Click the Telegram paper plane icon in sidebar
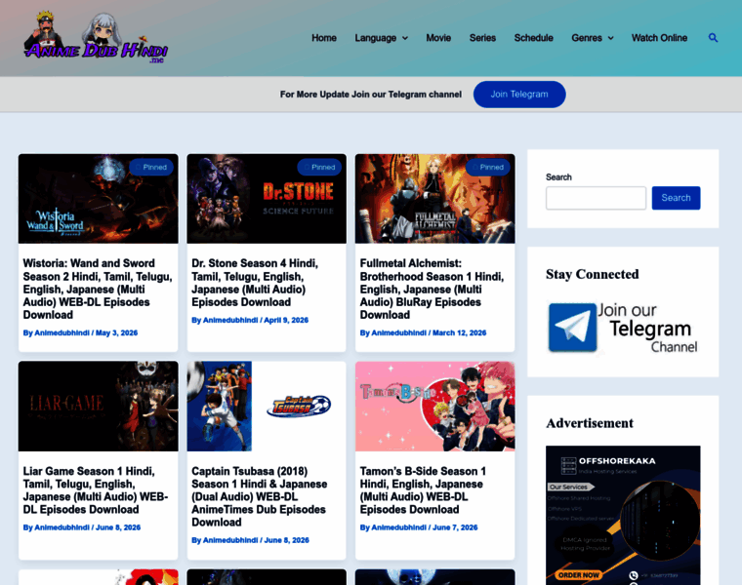Screen dimensions: 742x585 pyautogui.click(x=572, y=328)
